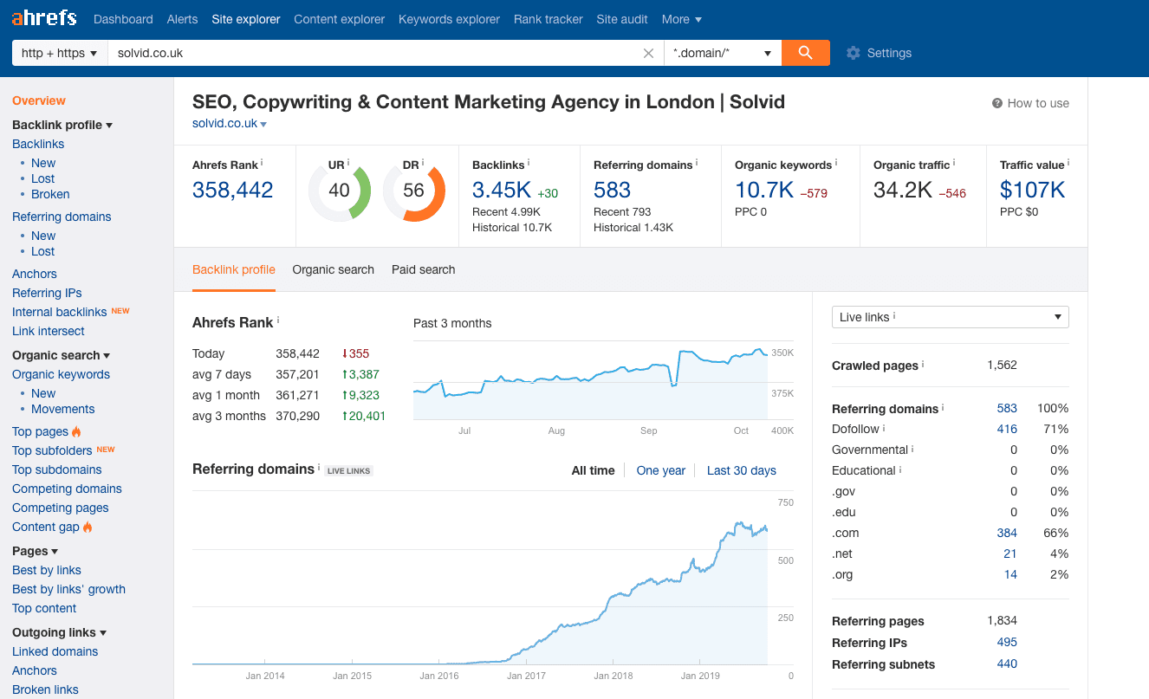
Task: Open Overview in the sidebar
Action: (39, 100)
